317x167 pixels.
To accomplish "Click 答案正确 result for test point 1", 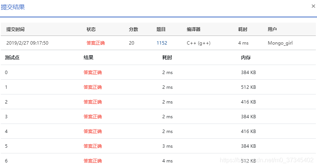I will click(93, 87).
